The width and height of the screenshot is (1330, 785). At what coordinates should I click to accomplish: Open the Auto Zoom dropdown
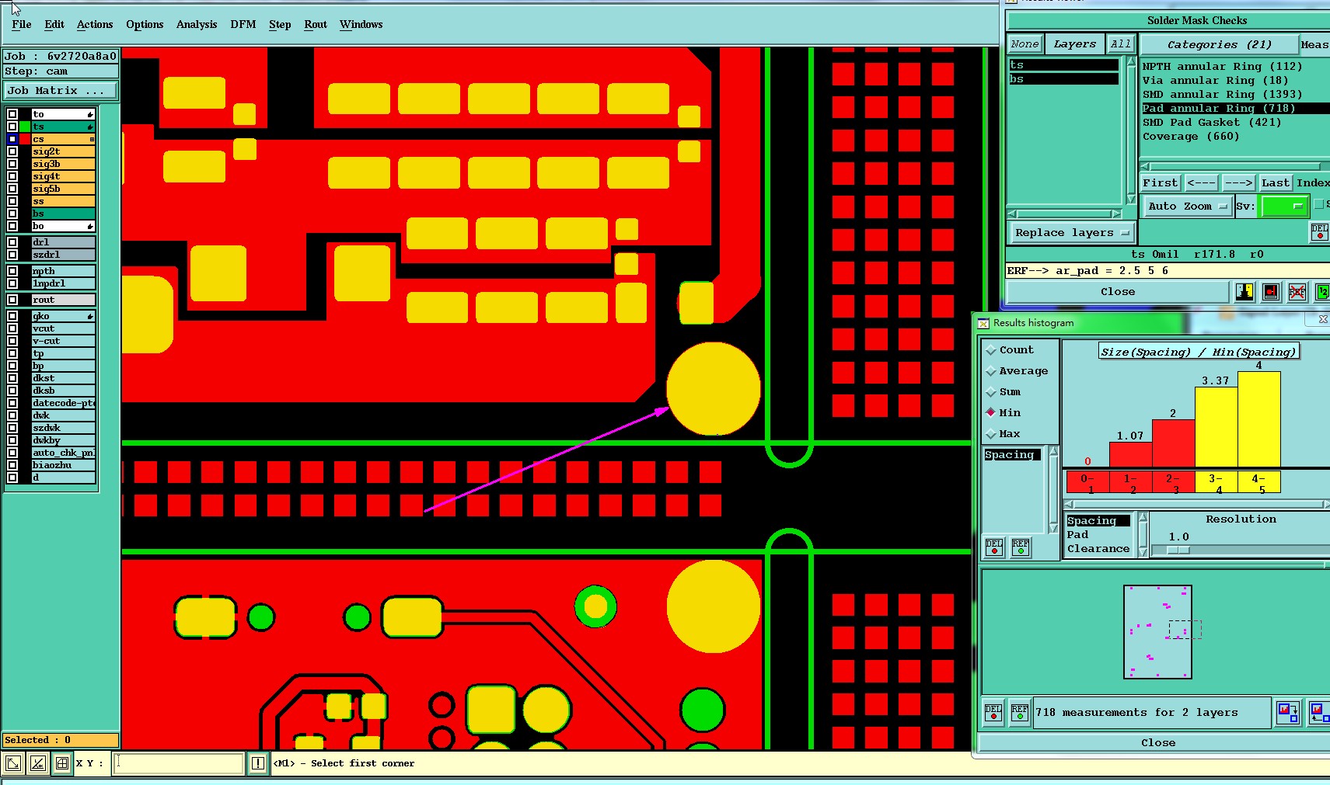pyautogui.click(x=1187, y=207)
